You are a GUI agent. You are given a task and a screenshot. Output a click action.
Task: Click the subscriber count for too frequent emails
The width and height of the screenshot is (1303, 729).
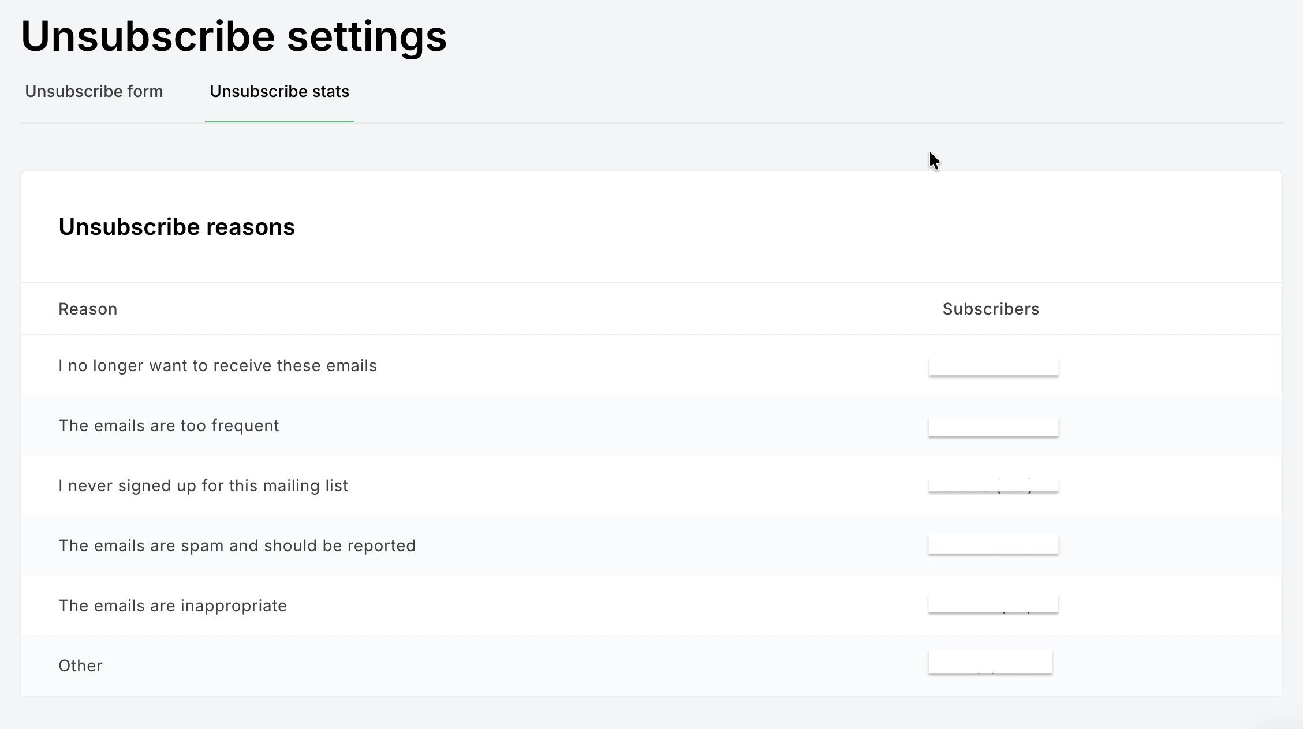tap(994, 427)
